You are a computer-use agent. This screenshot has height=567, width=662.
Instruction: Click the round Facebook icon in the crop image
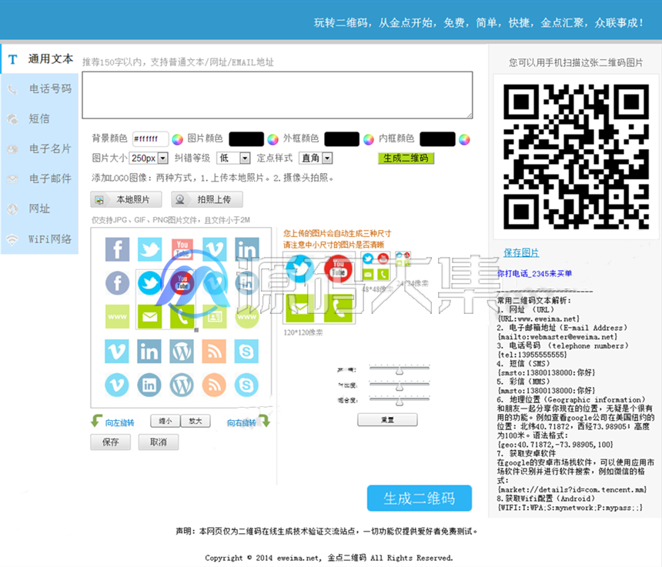coord(117,282)
